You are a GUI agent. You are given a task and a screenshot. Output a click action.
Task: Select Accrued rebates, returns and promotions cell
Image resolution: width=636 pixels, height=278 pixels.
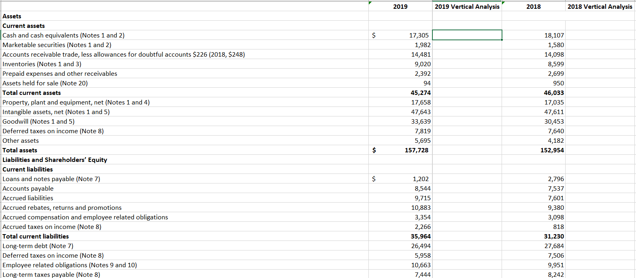(184, 207)
